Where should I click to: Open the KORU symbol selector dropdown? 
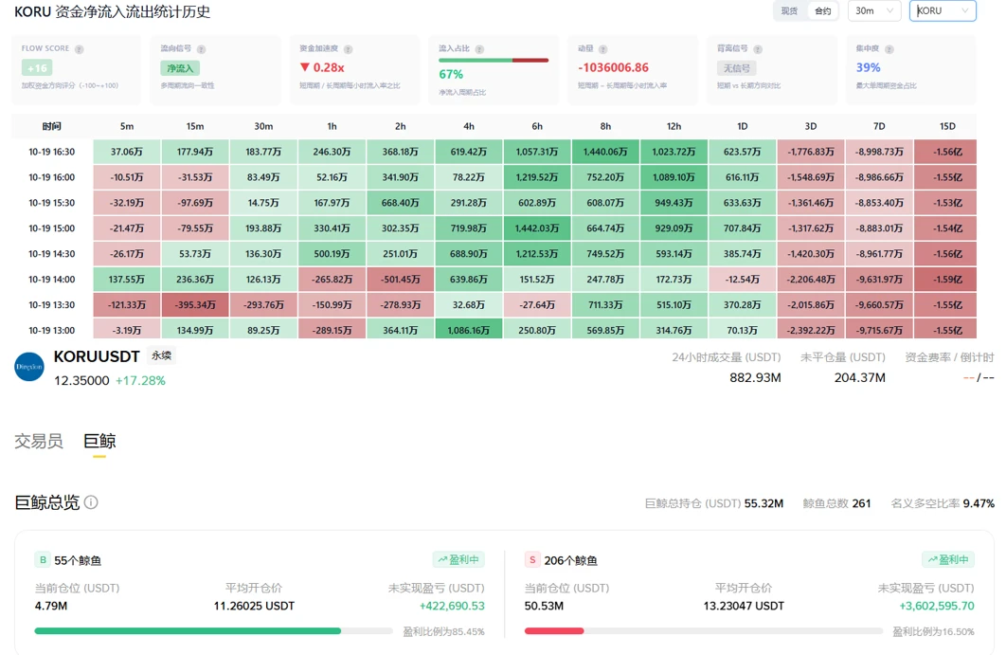(x=943, y=11)
